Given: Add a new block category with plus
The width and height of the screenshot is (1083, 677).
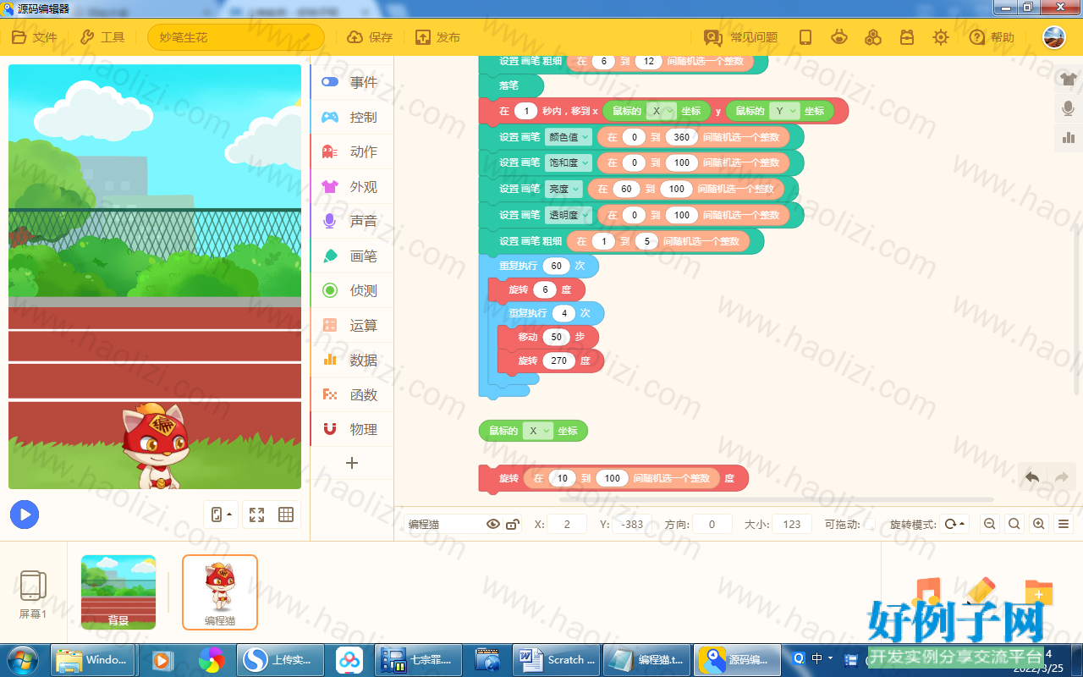Looking at the screenshot, I should 352,463.
